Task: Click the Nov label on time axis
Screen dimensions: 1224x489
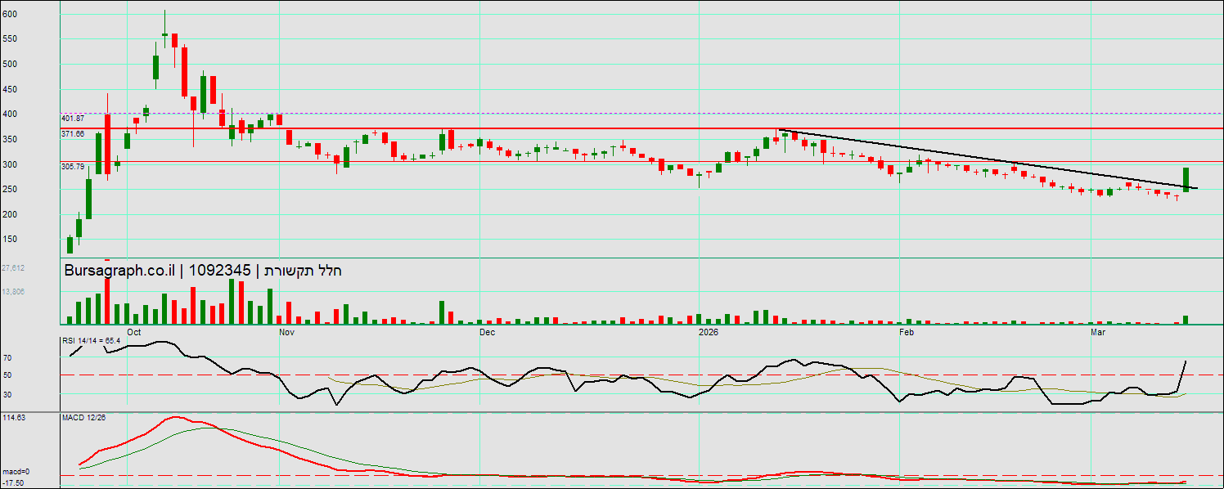Action: [286, 332]
